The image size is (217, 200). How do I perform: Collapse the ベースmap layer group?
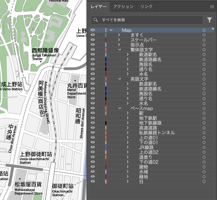[x=119, y=108]
